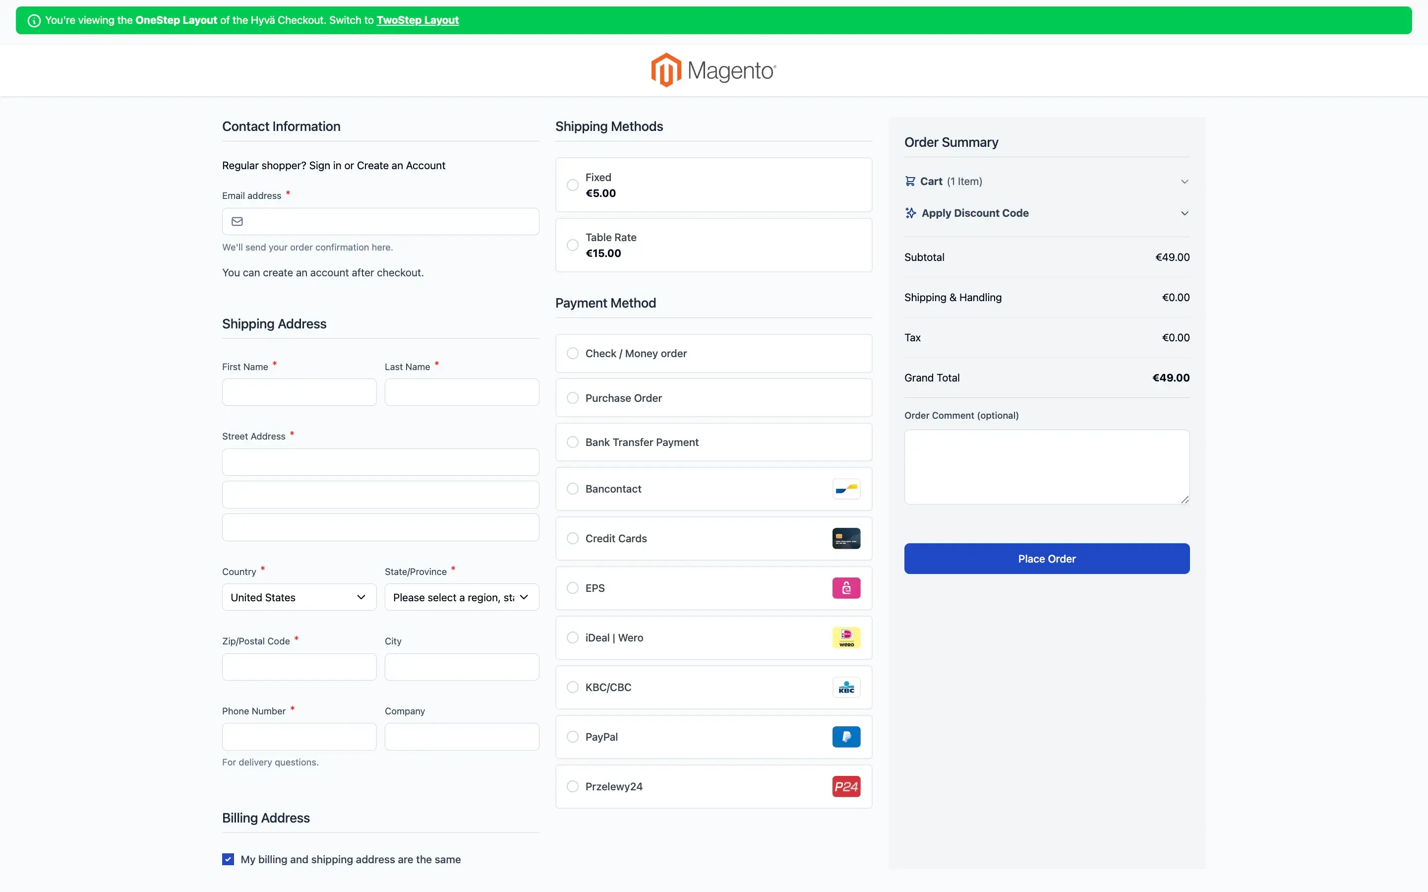Screen dimensions: 1428x892
Task: Click into the Email address field
Action: click(x=389, y=221)
